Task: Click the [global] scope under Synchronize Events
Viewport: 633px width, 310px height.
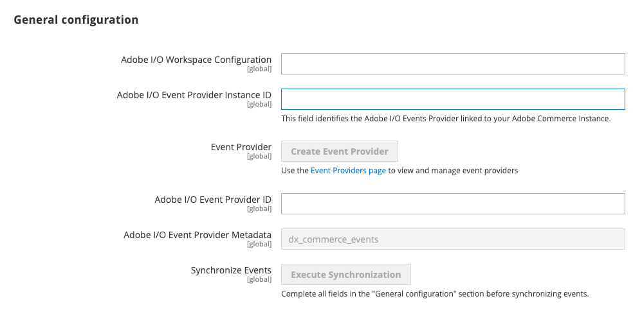Action: (259, 279)
